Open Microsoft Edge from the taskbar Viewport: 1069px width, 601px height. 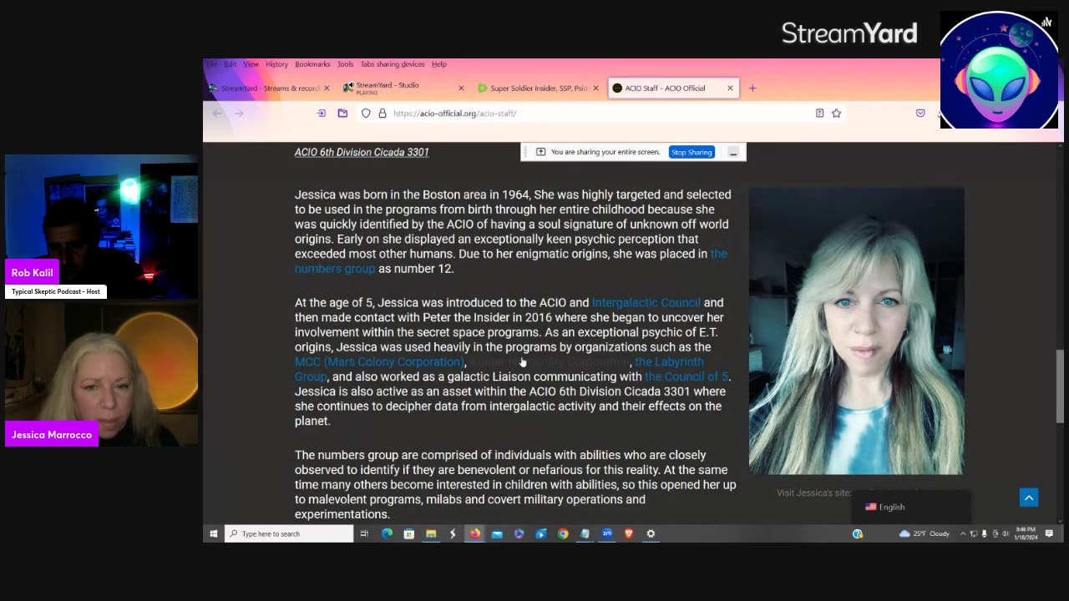(387, 533)
